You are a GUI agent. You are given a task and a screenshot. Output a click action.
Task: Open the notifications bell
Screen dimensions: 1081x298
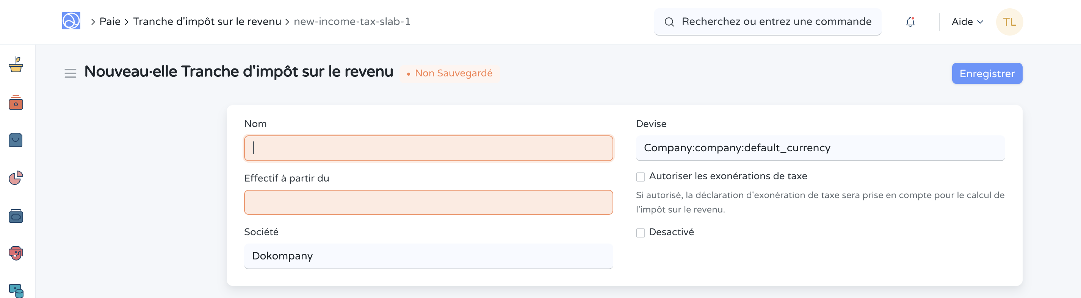910,22
